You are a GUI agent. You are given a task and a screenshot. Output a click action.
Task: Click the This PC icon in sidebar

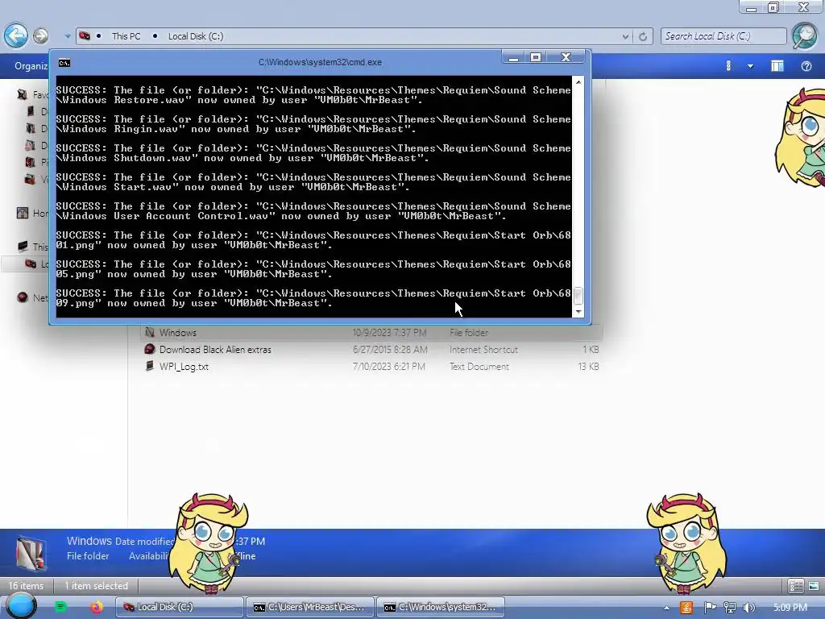(x=23, y=247)
